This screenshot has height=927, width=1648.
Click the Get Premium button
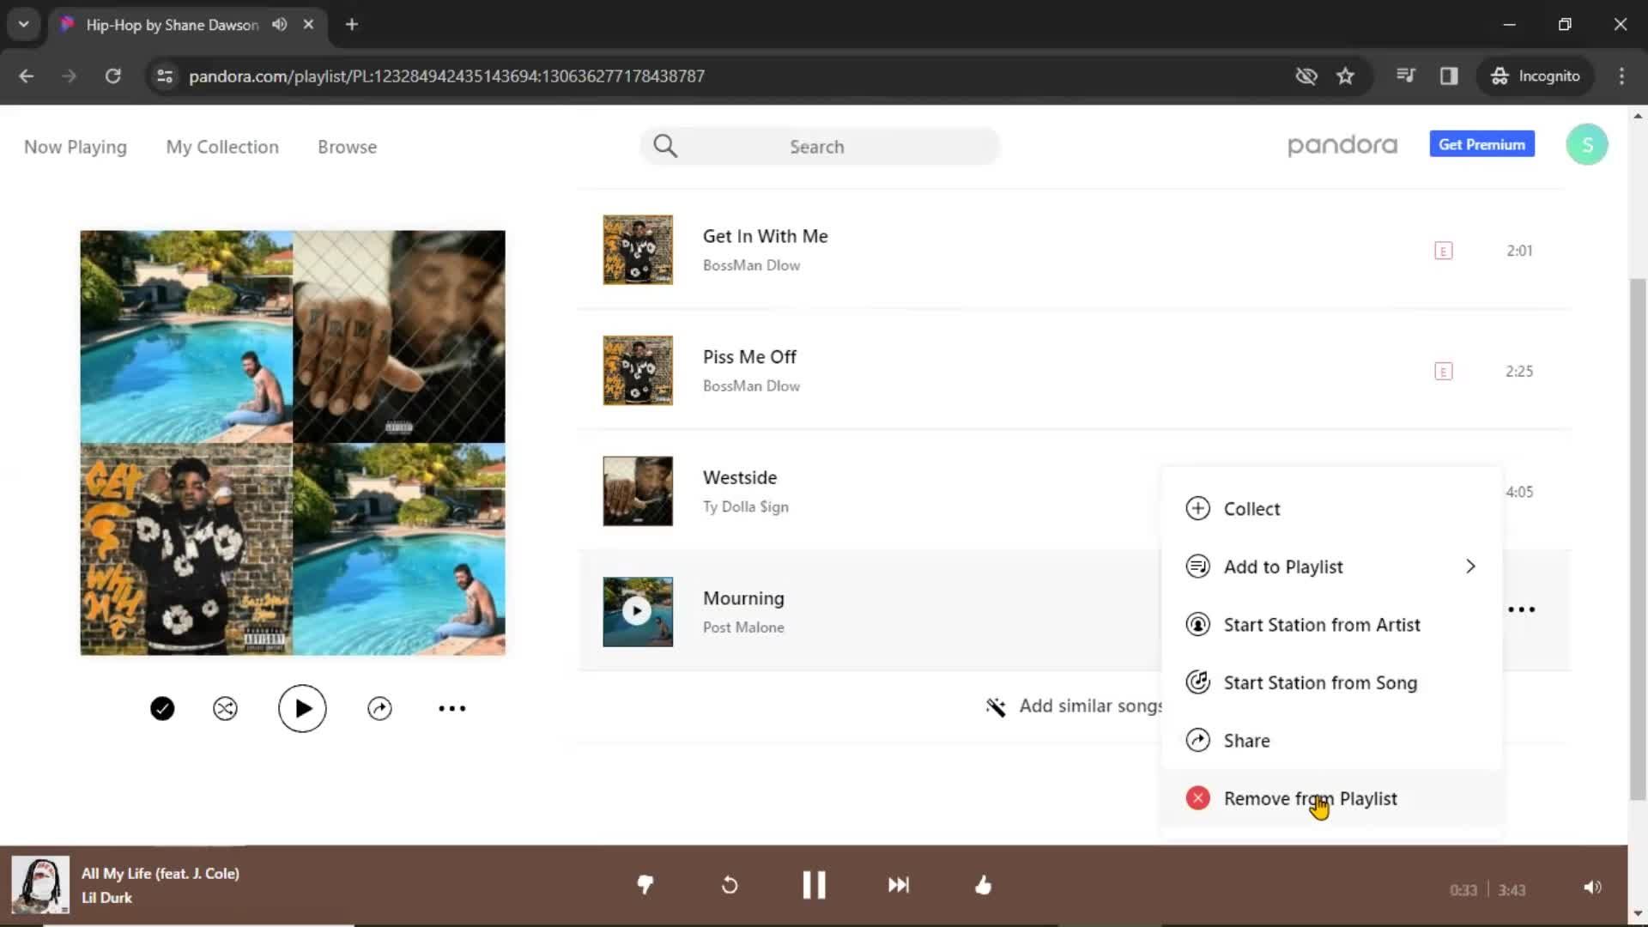tap(1481, 144)
